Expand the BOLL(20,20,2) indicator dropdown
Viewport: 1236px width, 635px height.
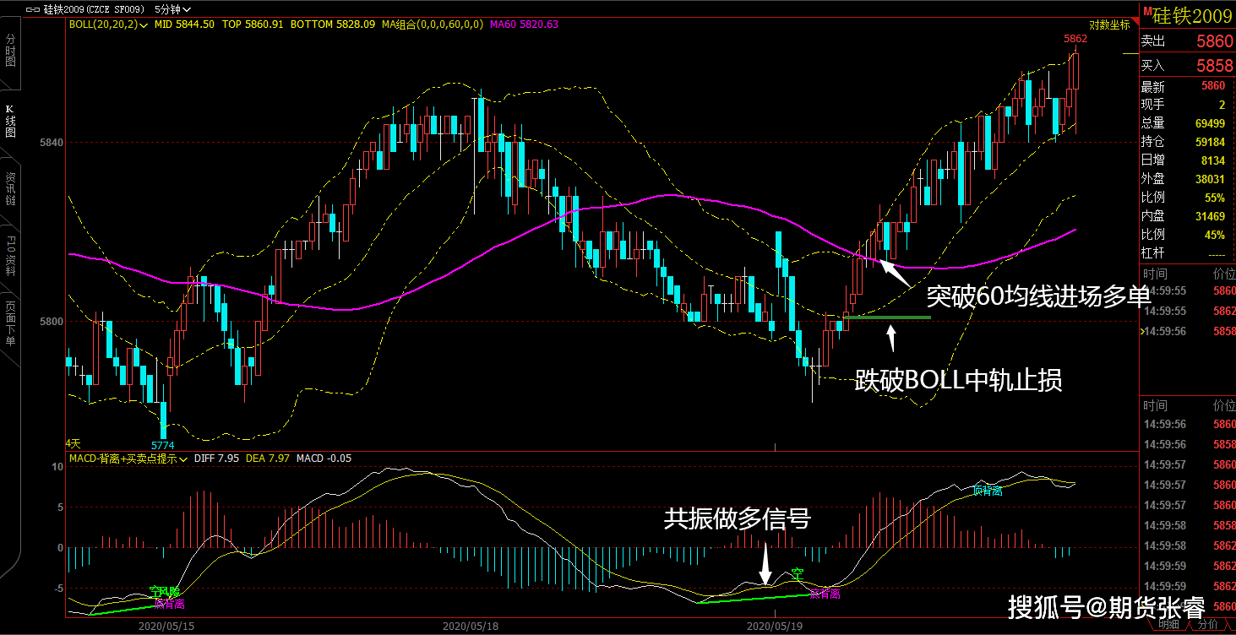[108, 24]
